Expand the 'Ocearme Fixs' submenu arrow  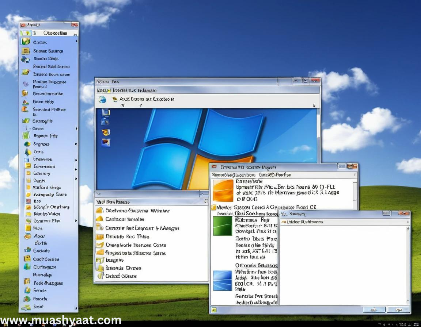76,221
